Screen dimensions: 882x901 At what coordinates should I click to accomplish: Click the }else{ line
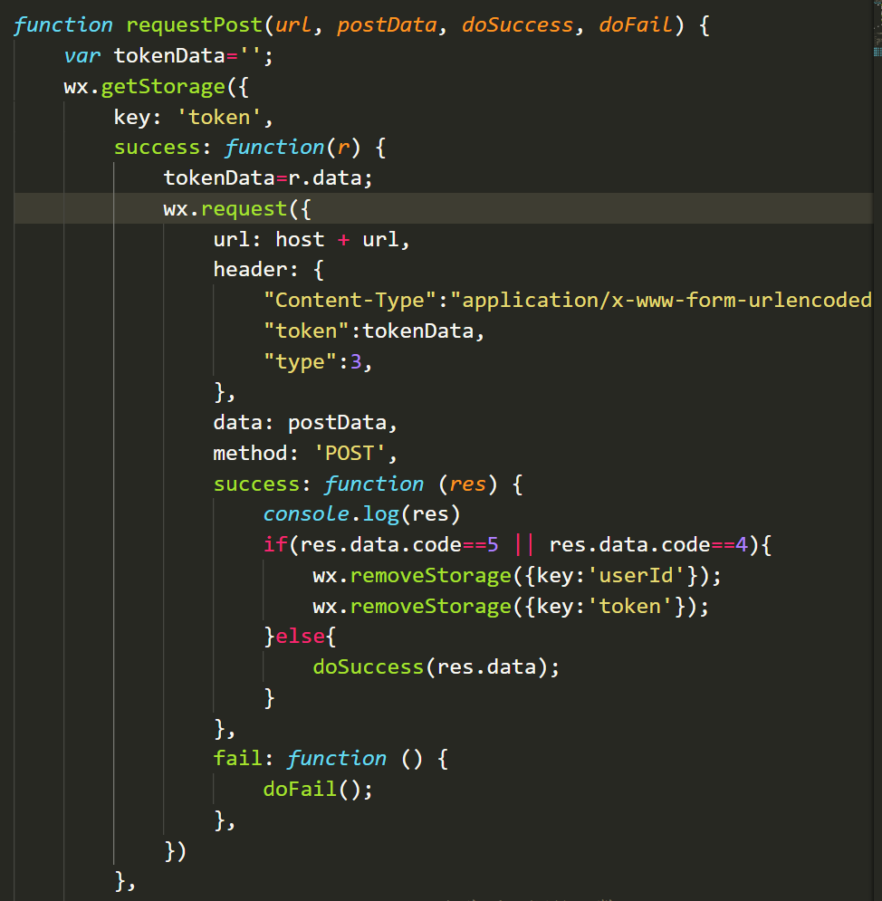coord(300,637)
